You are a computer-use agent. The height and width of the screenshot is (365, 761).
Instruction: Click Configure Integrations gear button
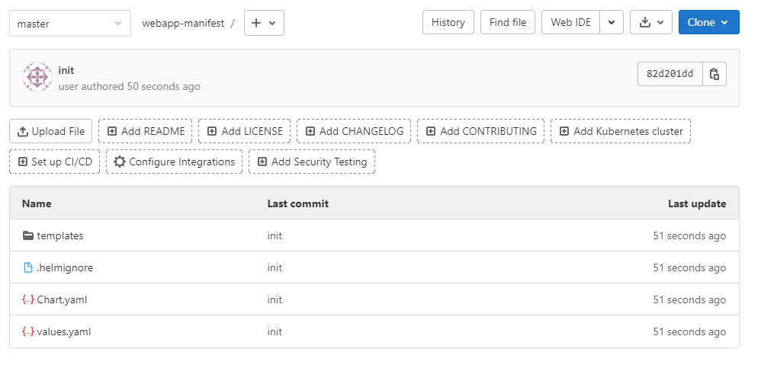174,162
